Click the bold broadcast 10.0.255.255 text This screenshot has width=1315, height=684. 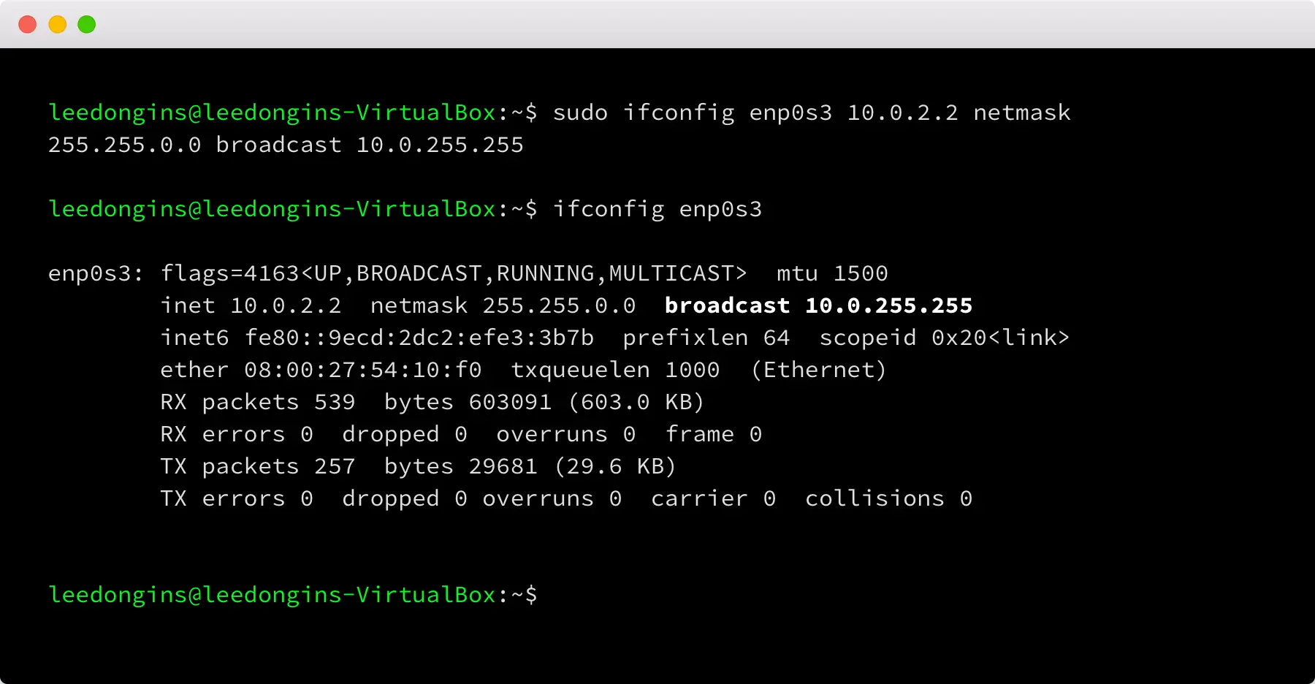click(818, 305)
